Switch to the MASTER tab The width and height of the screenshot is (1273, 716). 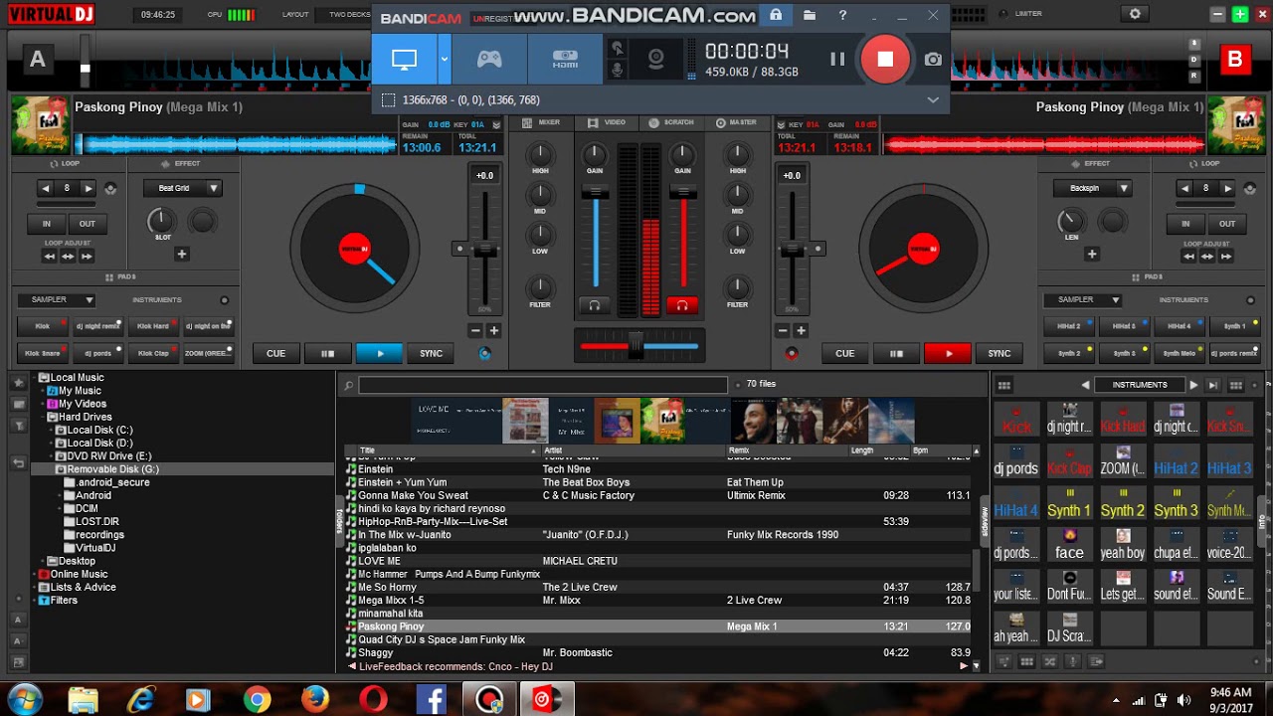(736, 122)
